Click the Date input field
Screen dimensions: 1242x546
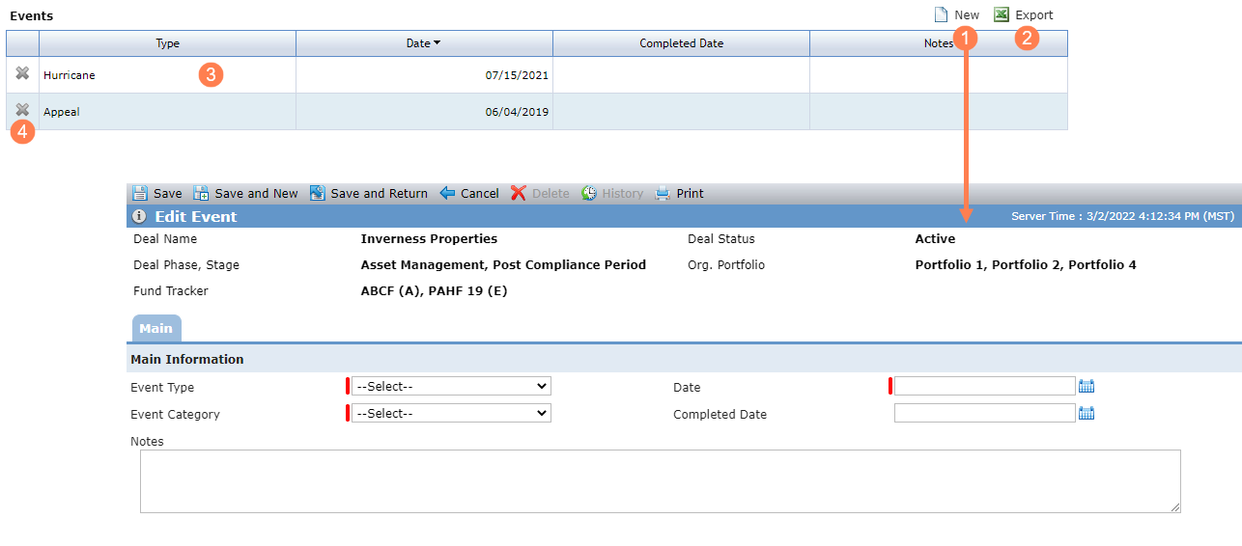click(x=984, y=386)
